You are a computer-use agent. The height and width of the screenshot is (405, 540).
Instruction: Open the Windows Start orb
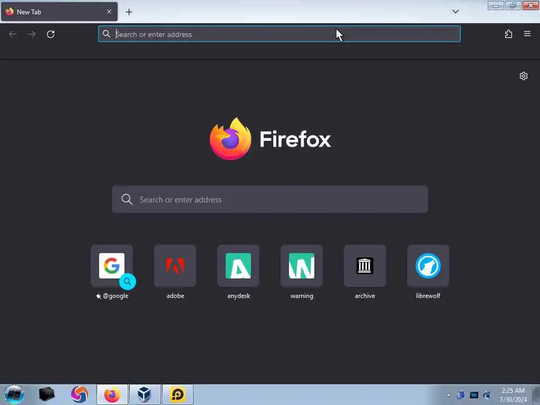coord(14,394)
